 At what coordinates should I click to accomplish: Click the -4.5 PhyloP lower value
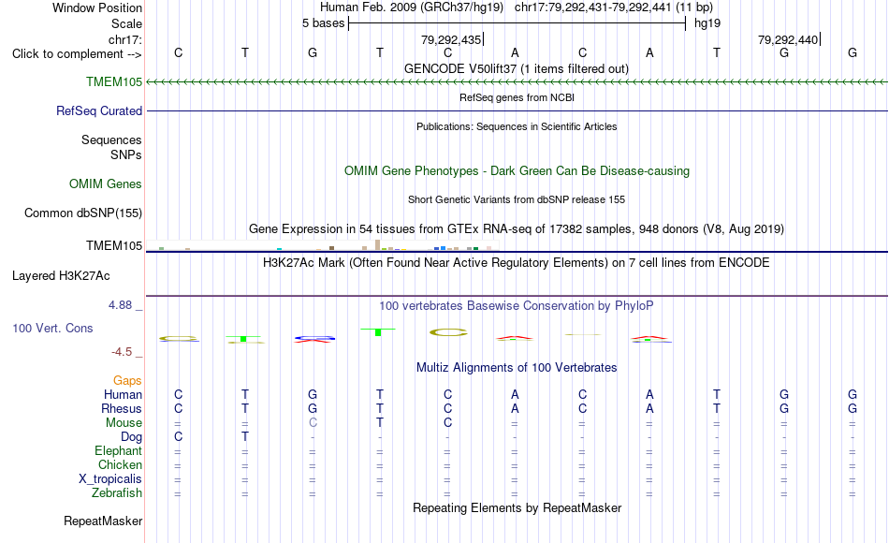point(122,352)
